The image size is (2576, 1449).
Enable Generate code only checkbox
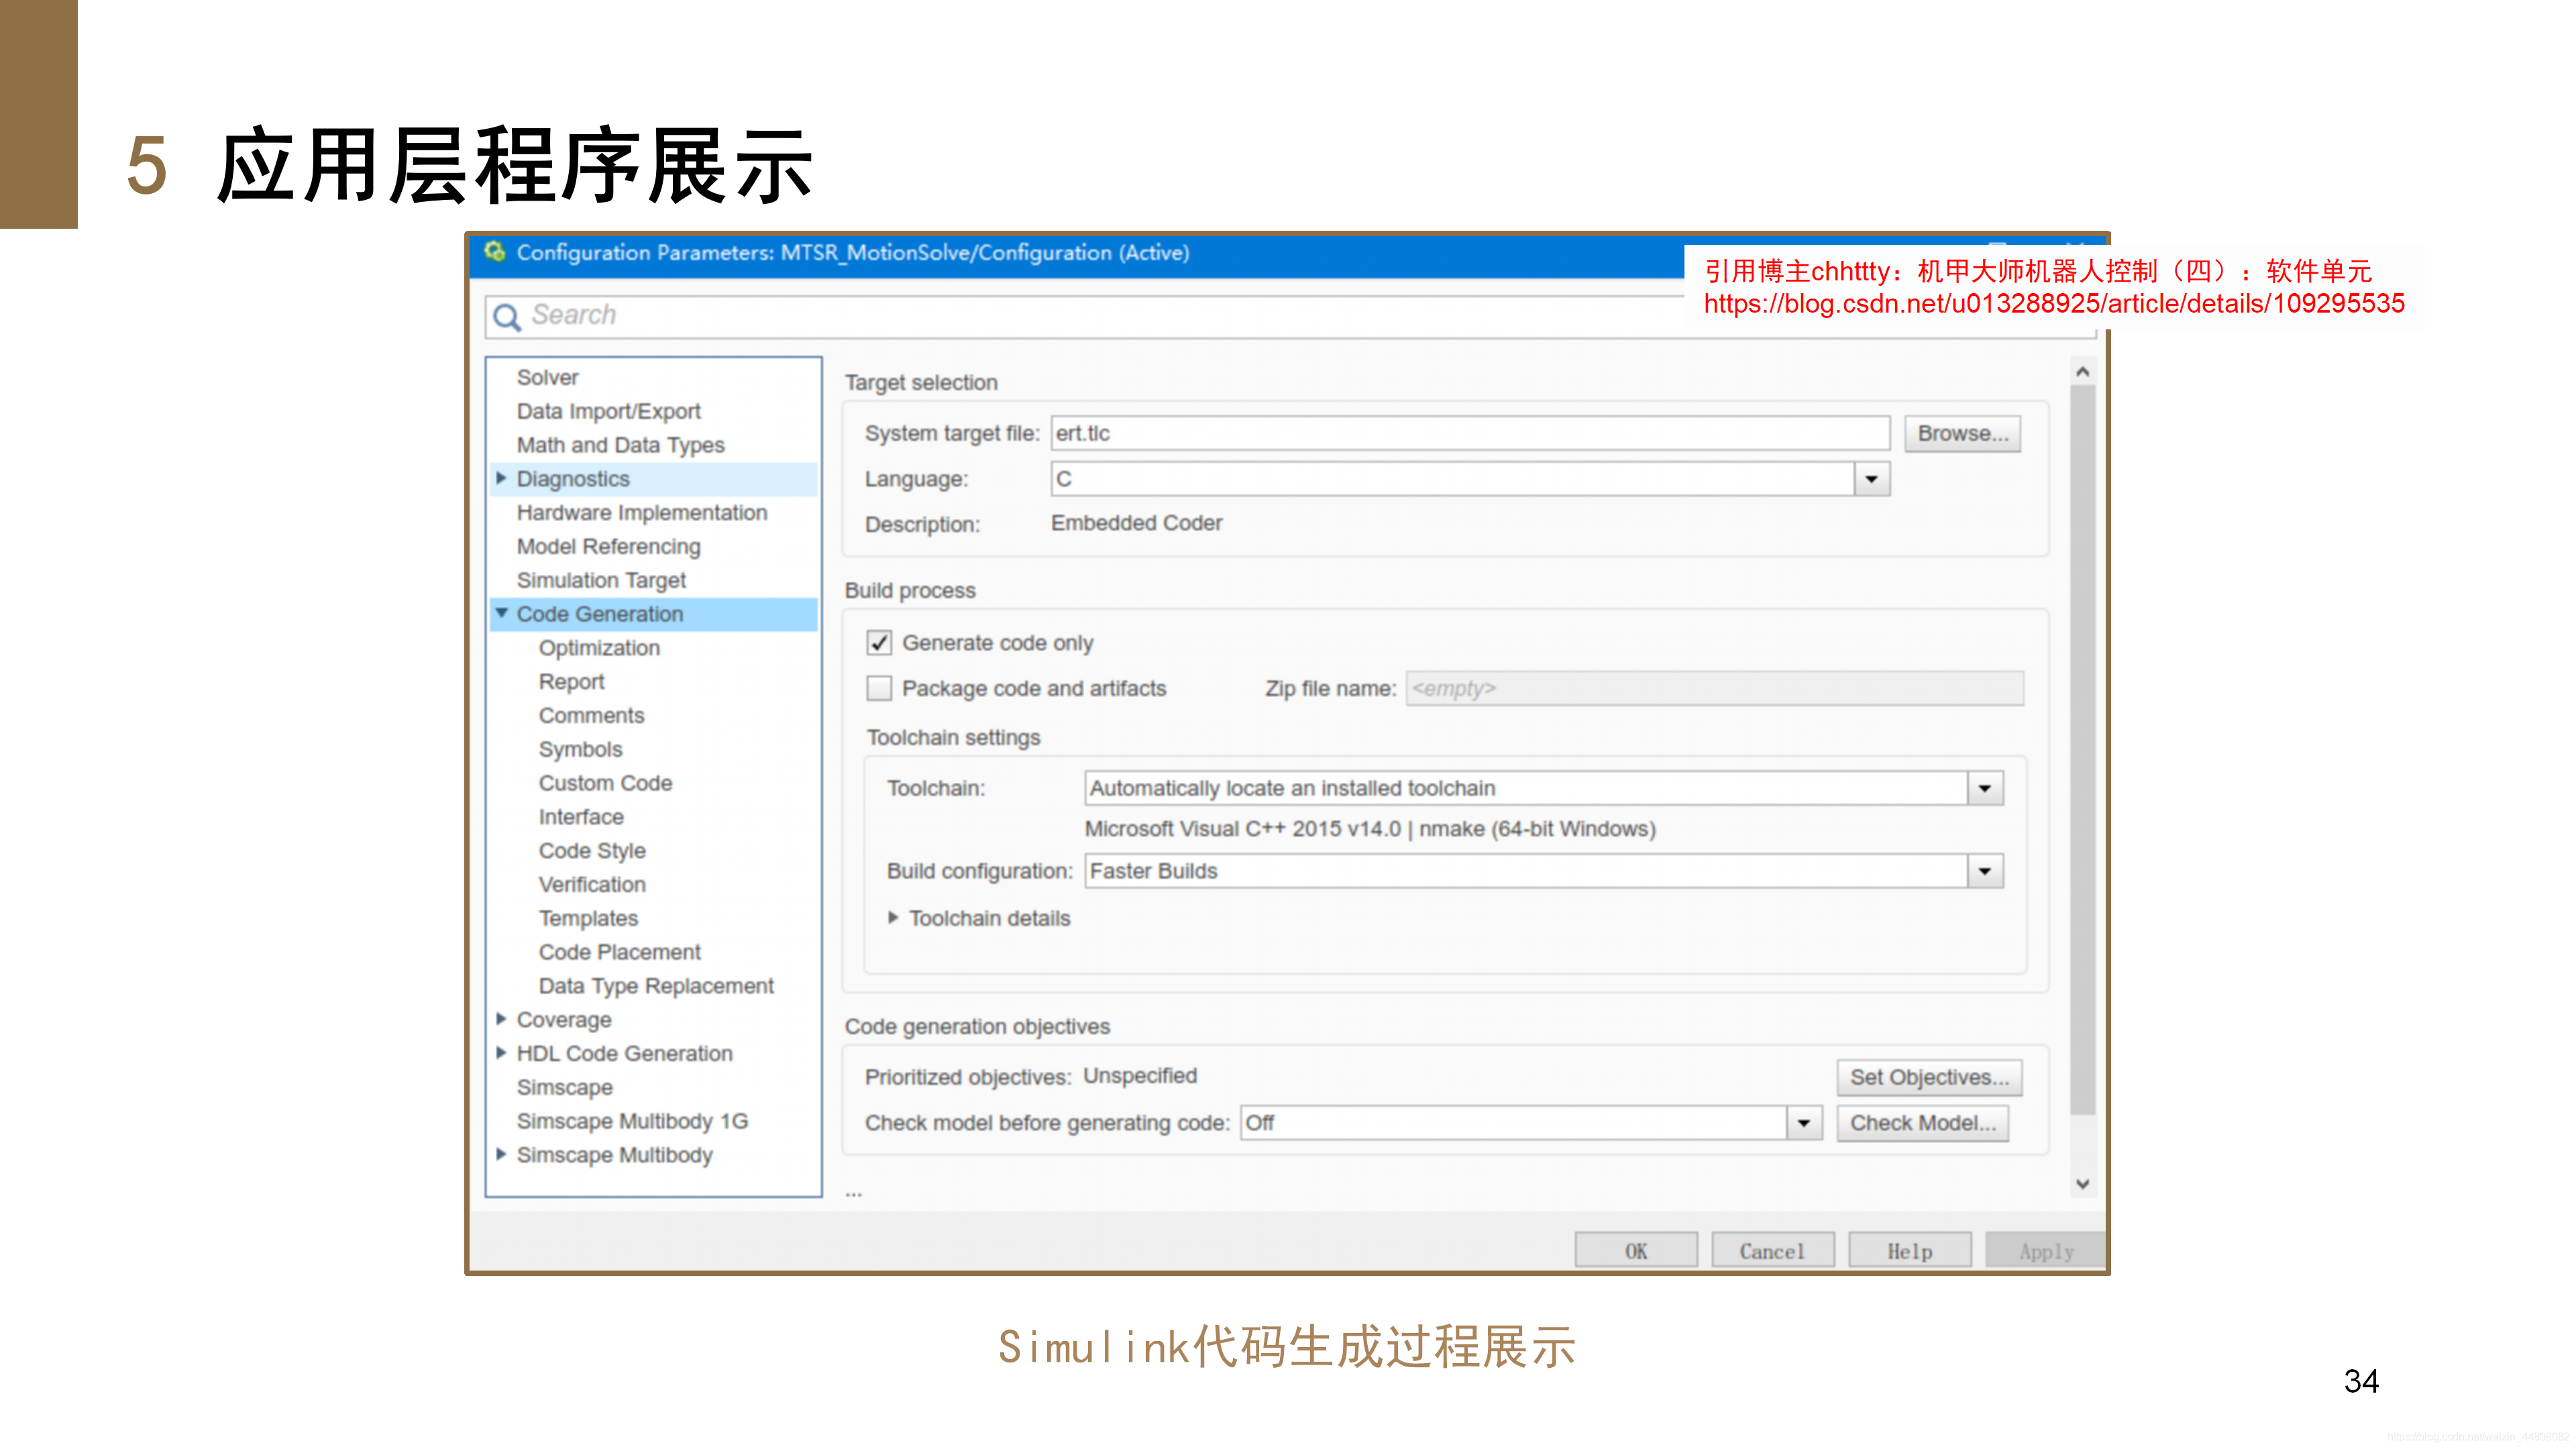point(879,643)
